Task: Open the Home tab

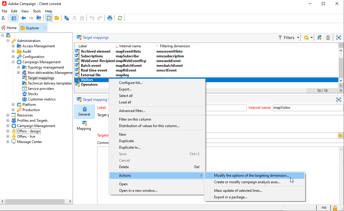Action: 9,28
